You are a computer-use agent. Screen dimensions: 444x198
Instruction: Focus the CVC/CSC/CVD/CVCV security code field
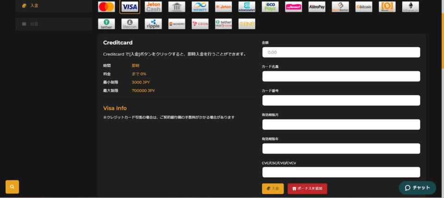341,172
